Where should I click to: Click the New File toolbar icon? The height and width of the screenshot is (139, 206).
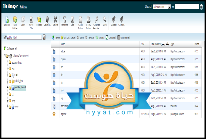(x=7, y=19)
